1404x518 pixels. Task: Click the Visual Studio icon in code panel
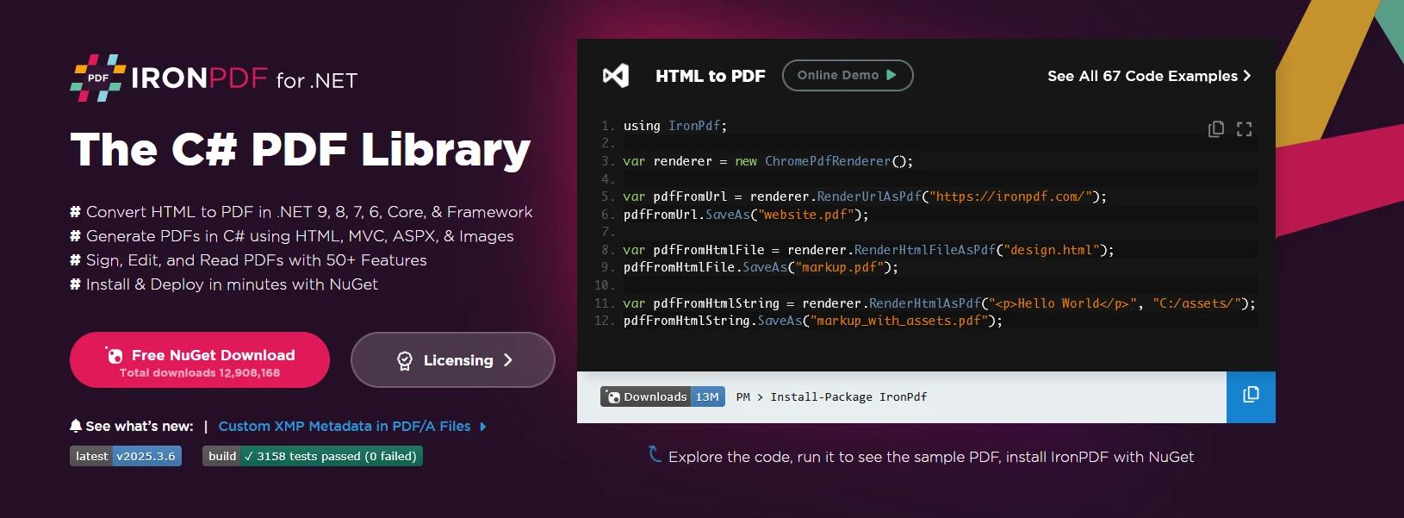(x=616, y=76)
